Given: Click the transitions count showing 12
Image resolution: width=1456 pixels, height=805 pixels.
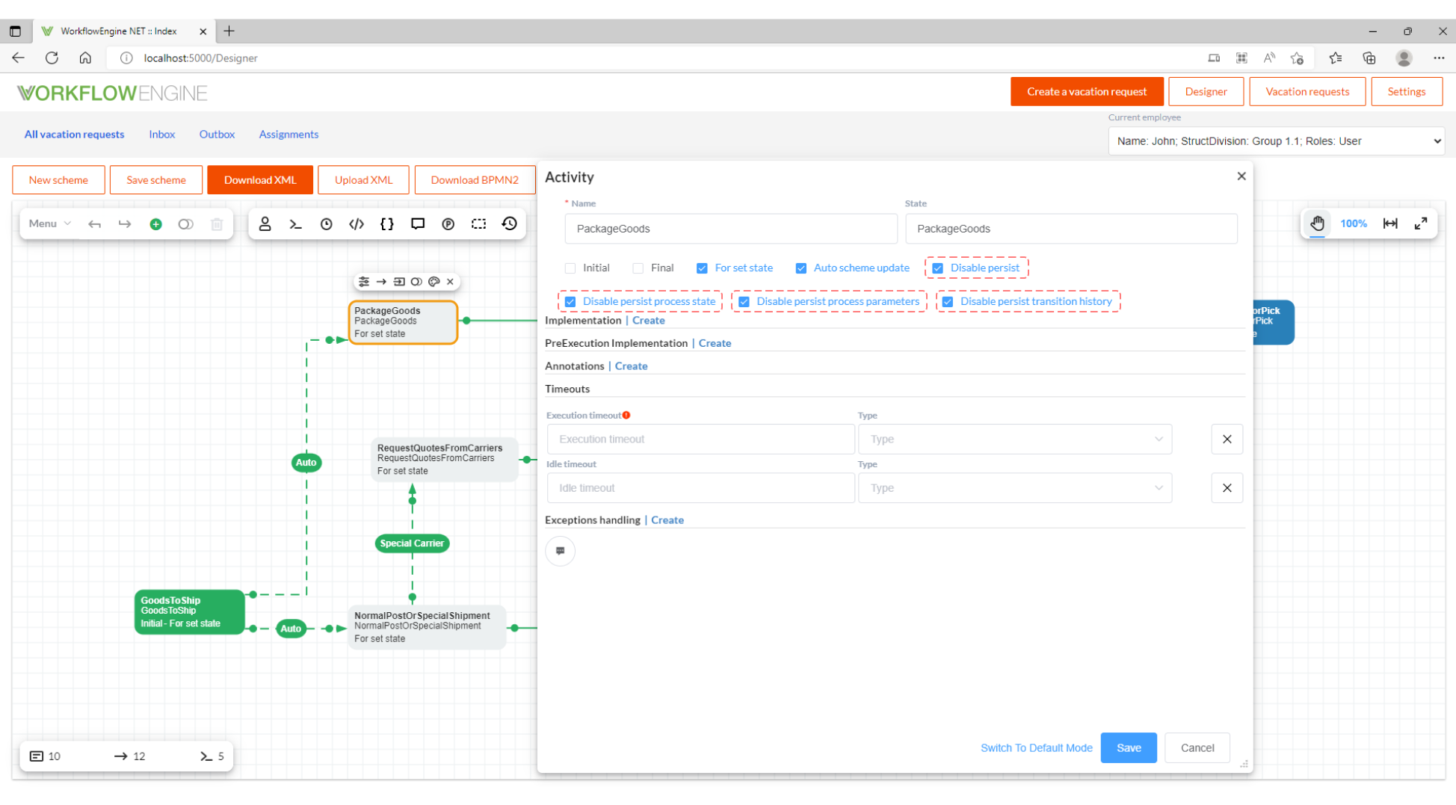Looking at the screenshot, I should [x=129, y=756].
